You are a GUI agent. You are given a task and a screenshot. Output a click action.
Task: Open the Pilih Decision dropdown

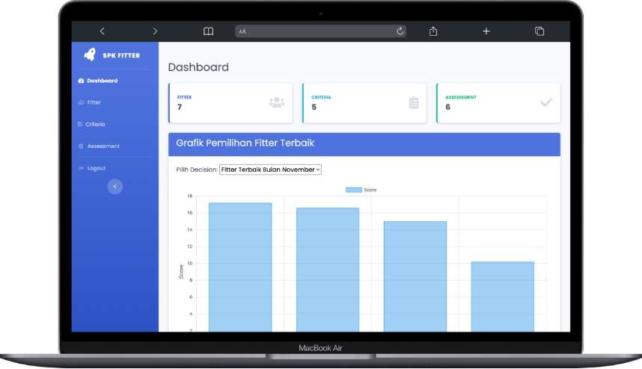click(270, 170)
